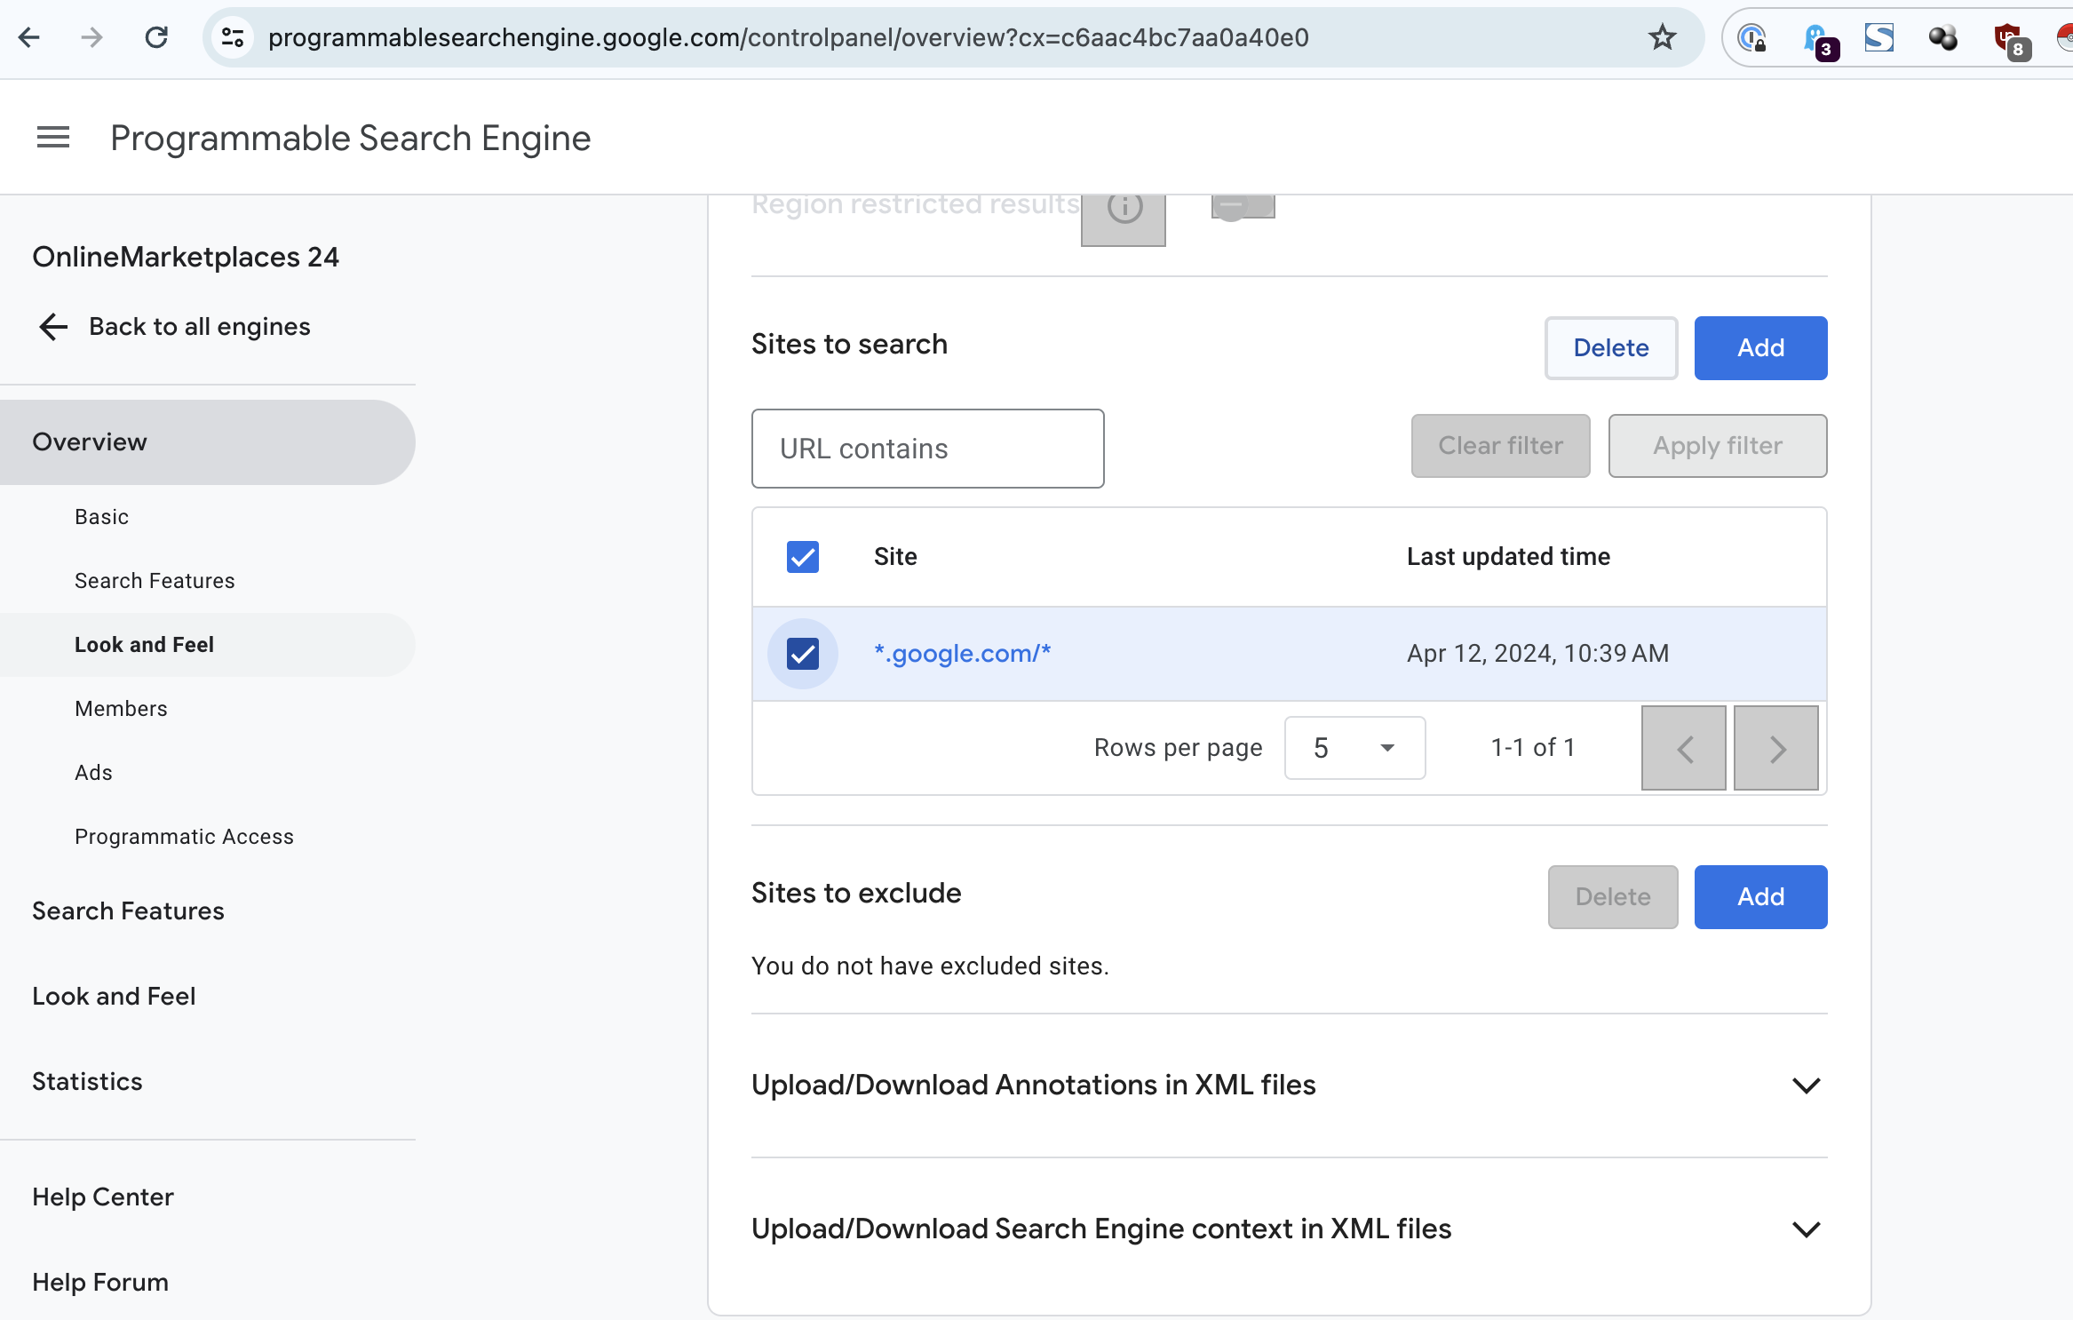Click Add next to Sites to exclude
Image resolution: width=2073 pixels, height=1320 pixels.
tap(1759, 896)
